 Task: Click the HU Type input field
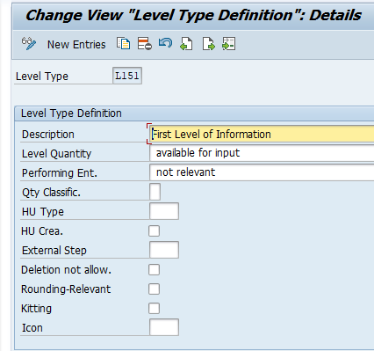pyautogui.click(x=164, y=211)
